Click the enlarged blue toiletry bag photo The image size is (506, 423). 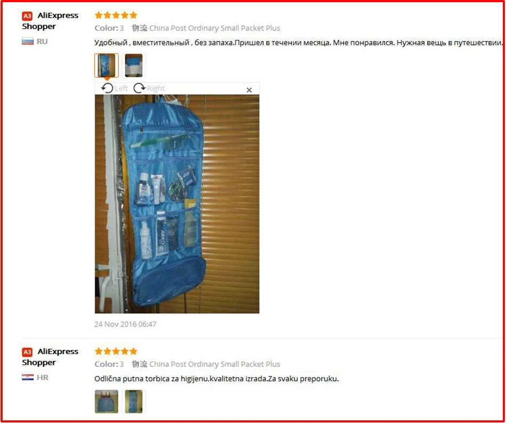[x=177, y=204]
